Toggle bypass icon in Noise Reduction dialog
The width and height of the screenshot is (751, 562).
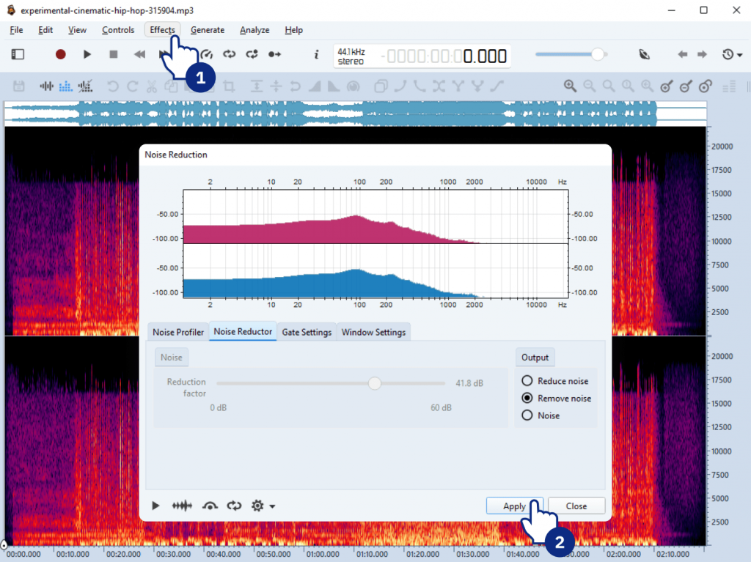(x=210, y=506)
